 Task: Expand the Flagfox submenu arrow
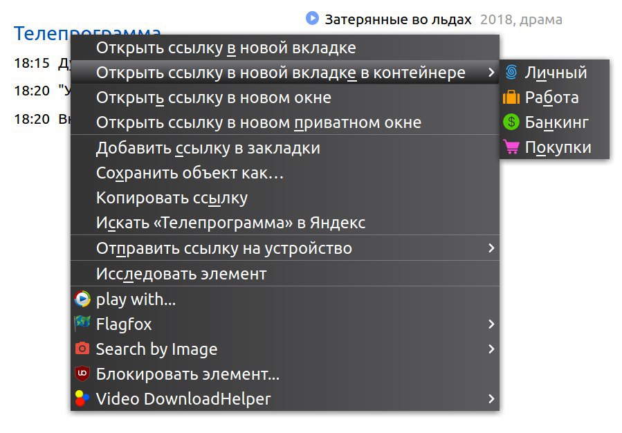[491, 324]
